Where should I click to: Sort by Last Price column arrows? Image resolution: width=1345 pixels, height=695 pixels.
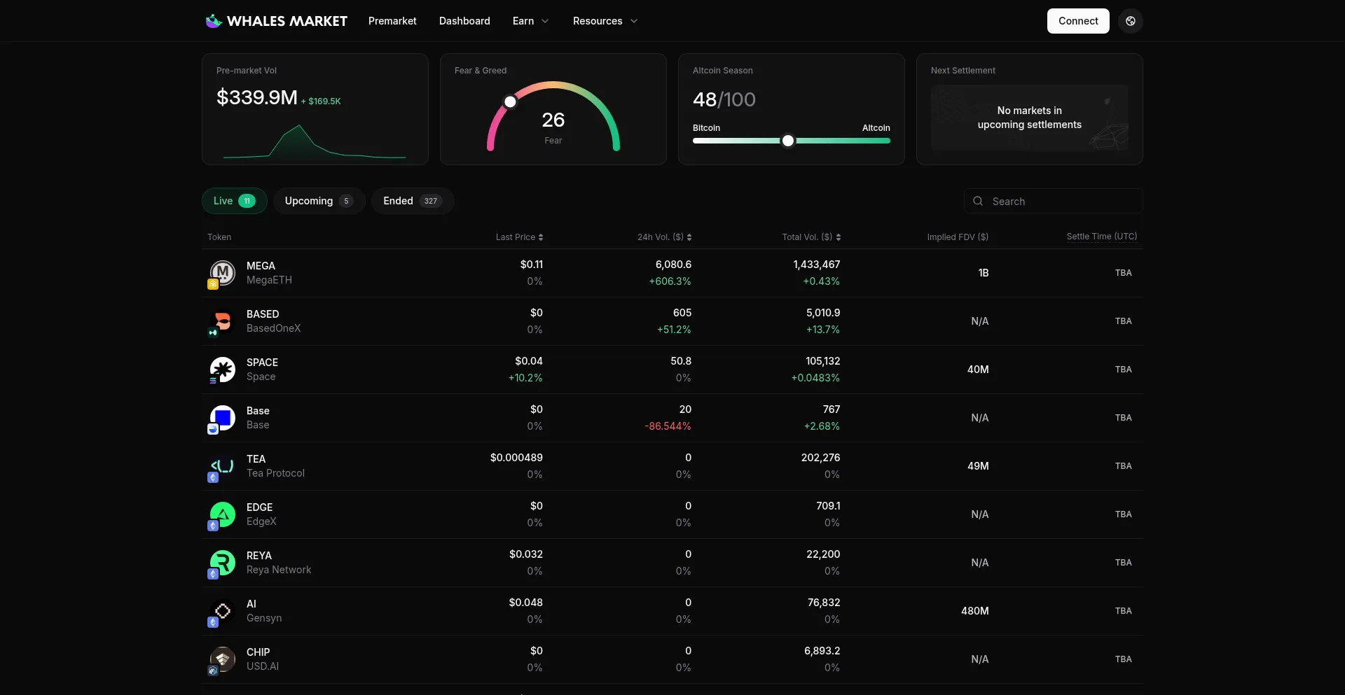(541, 237)
